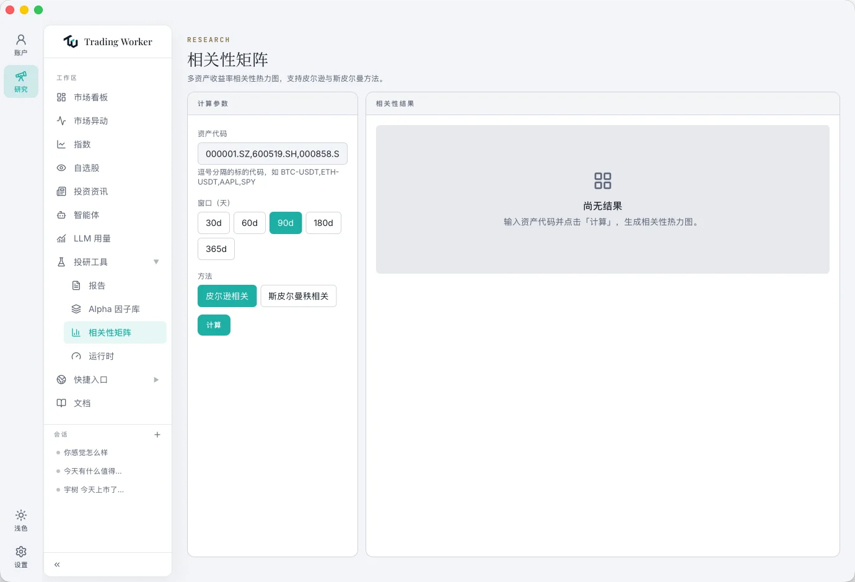This screenshot has height=582, width=855.
Task: Choose 皮尔逊相关 method
Action: (227, 296)
